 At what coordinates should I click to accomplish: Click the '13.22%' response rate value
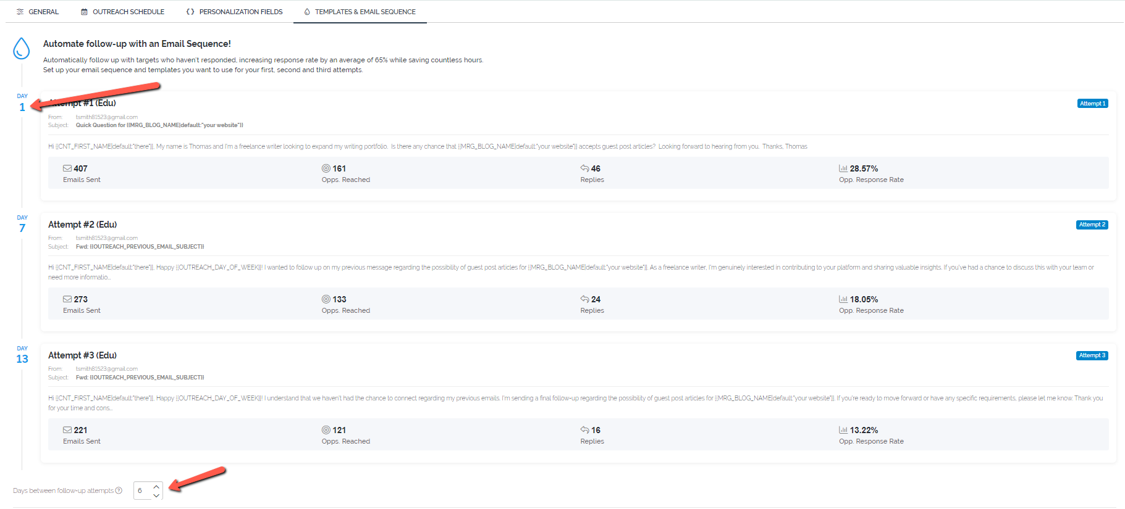(x=864, y=430)
